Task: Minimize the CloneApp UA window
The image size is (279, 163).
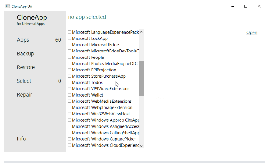Action: pyautogui.click(x=233, y=7)
